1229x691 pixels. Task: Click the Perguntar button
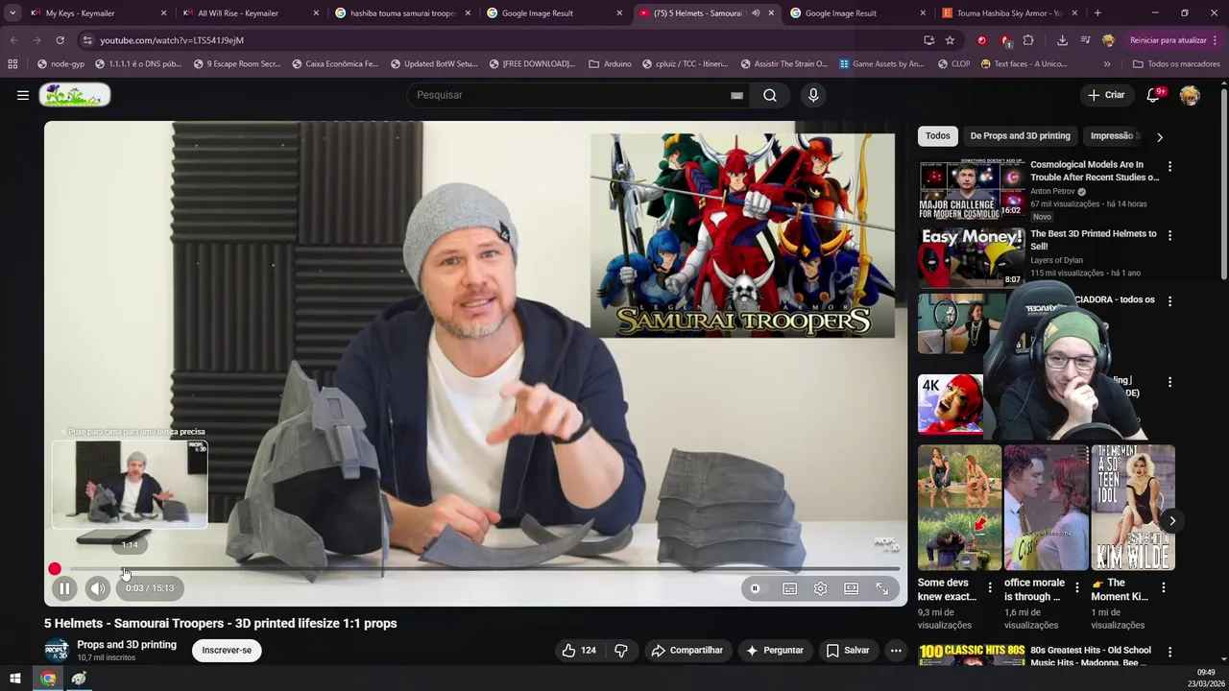pyautogui.click(x=774, y=650)
